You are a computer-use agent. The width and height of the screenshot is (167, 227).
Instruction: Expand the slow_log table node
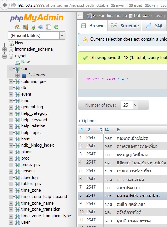(x=11, y=178)
